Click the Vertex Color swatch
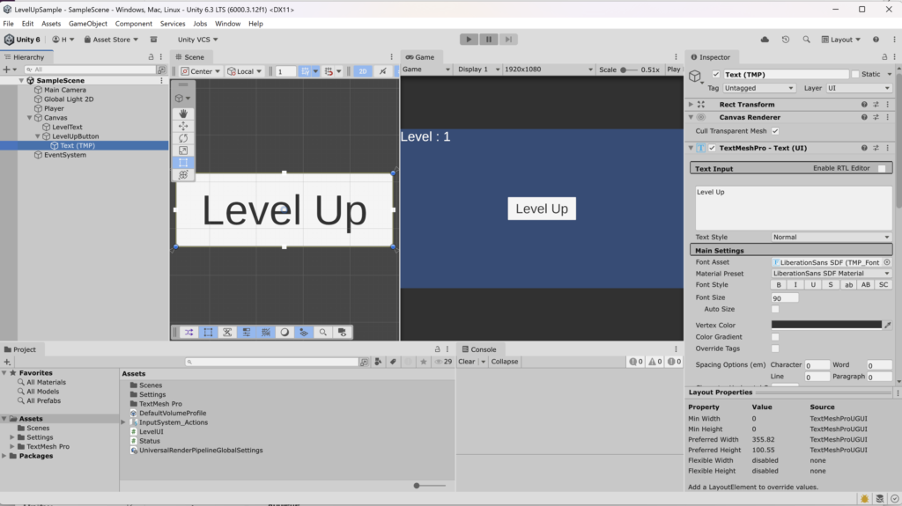Screen dimensions: 902x506 pyautogui.click(x=826, y=325)
